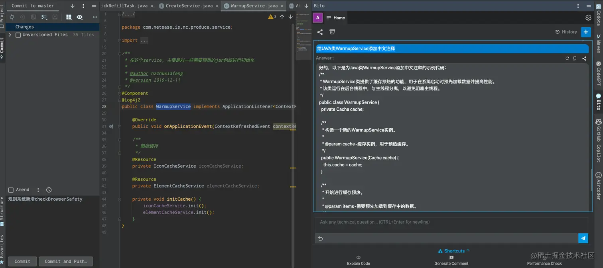Collapse the class Javadoc comment fold

point(119,53)
